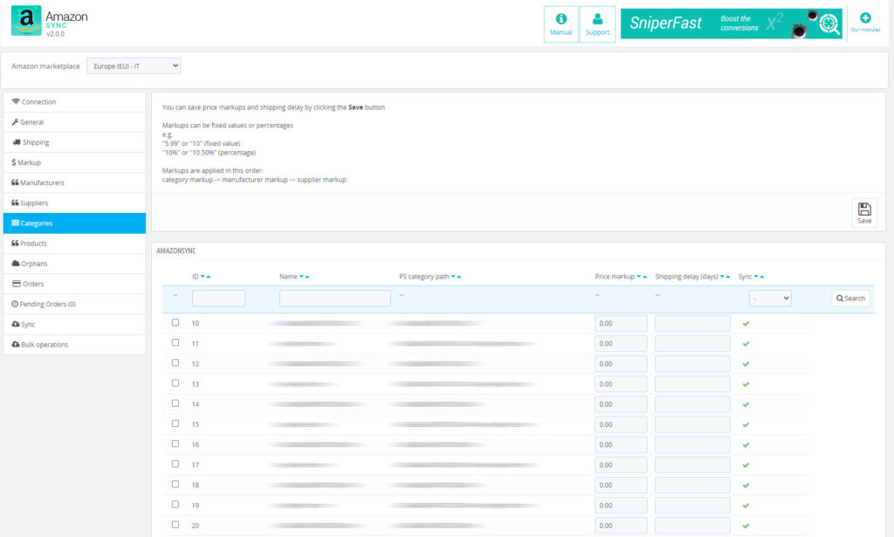
Task: Click the Save floppy disk icon
Action: (x=864, y=212)
